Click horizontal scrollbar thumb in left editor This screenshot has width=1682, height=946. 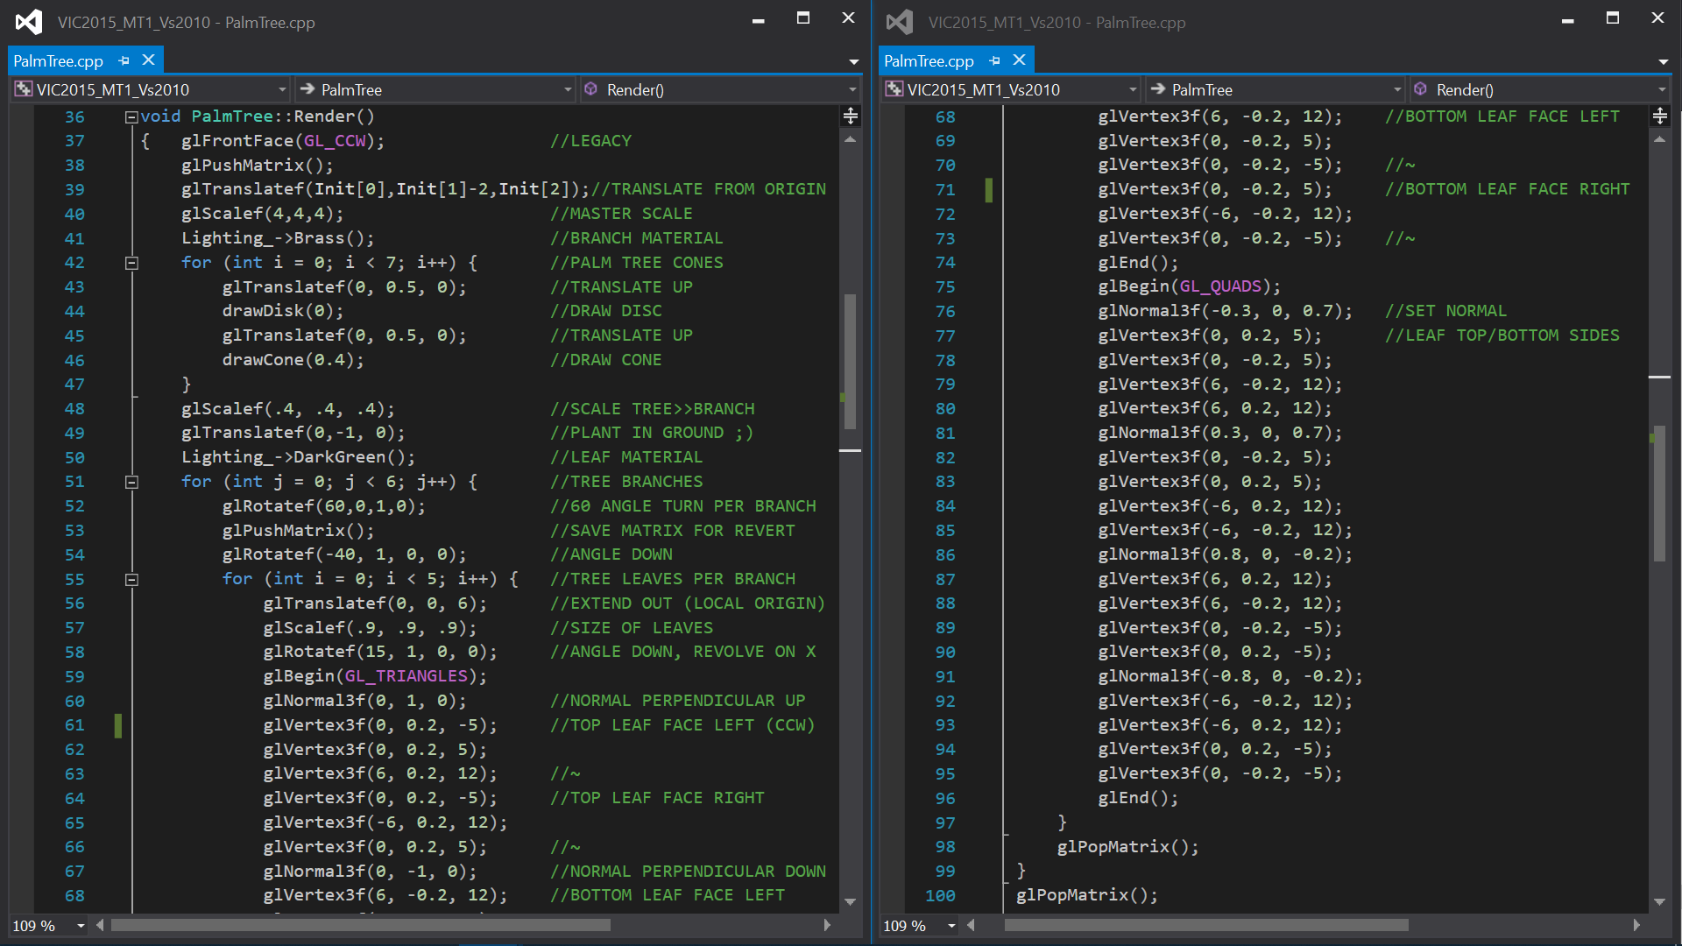pyautogui.click(x=360, y=925)
